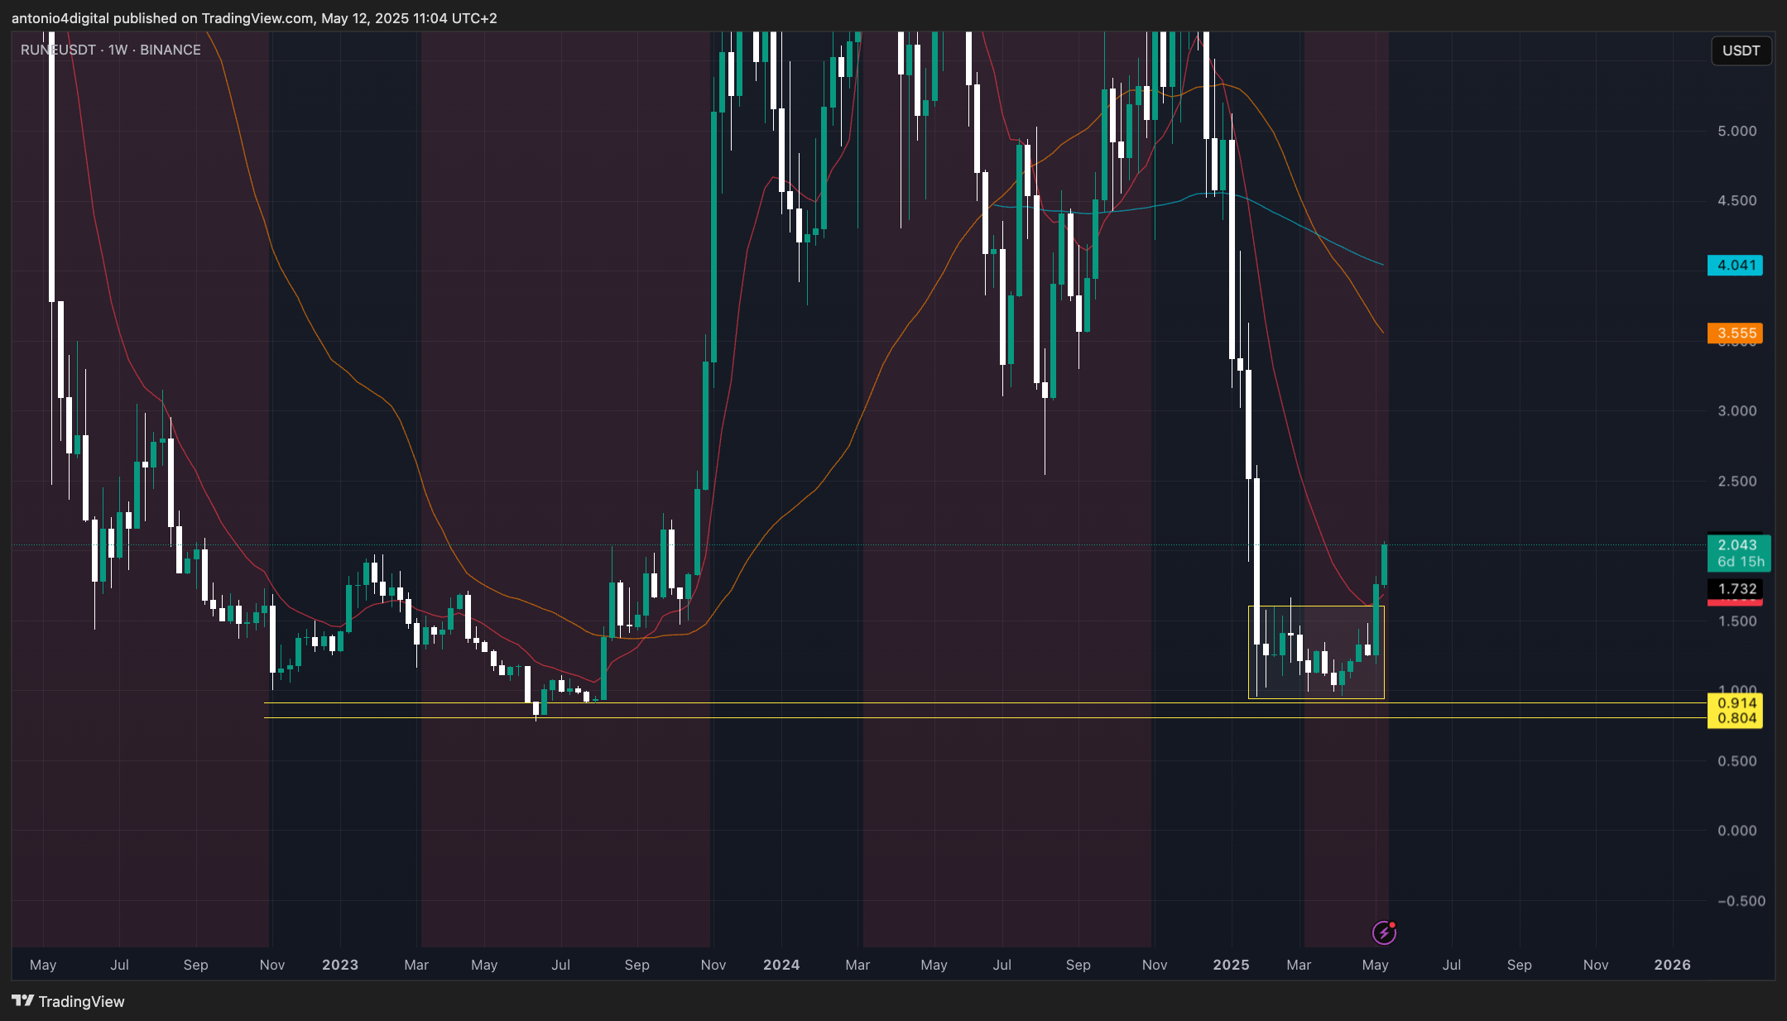The image size is (1787, 1021).
Task: Click the USDT currency button
Action: [x=1741, y=50]
